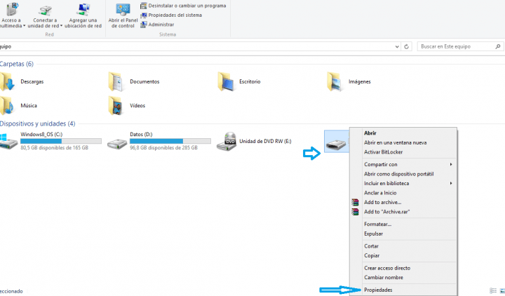505x296 pixels.
Task: Click Abrir el Panel de control
Action: 123,15
